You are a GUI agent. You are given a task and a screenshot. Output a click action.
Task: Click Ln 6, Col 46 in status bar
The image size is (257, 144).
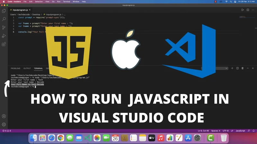(204, 131)
